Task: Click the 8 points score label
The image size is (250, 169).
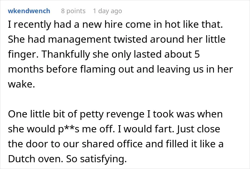Action: 73,11
